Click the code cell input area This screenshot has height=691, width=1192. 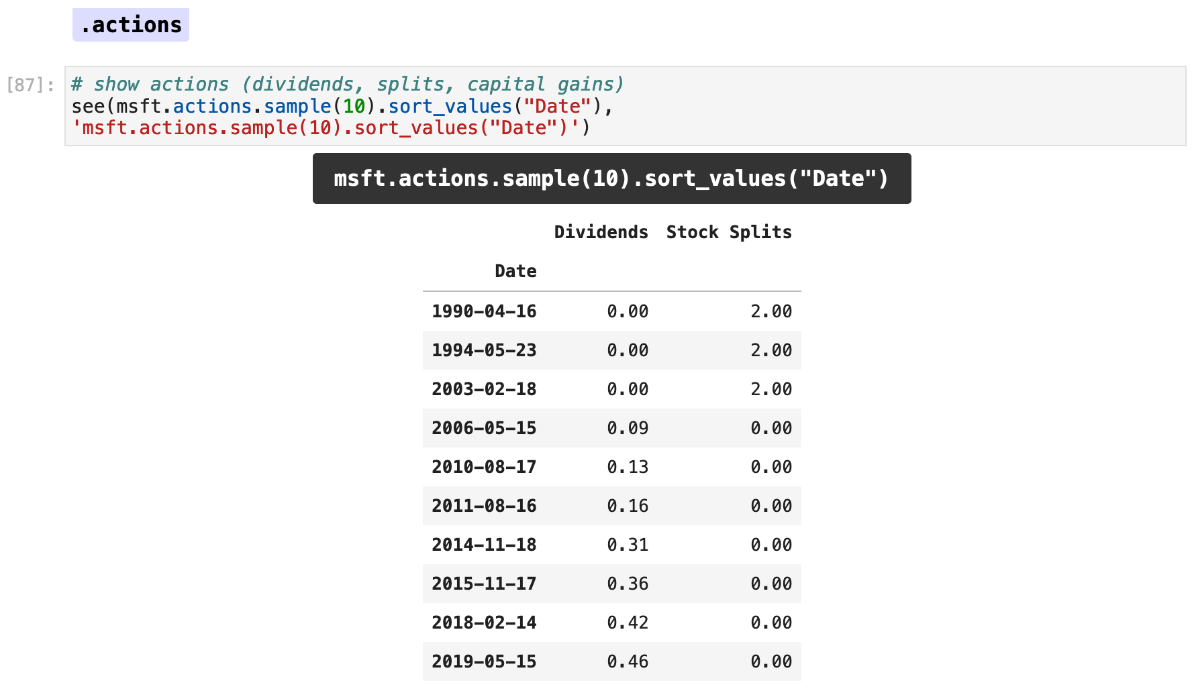point(625,106)
